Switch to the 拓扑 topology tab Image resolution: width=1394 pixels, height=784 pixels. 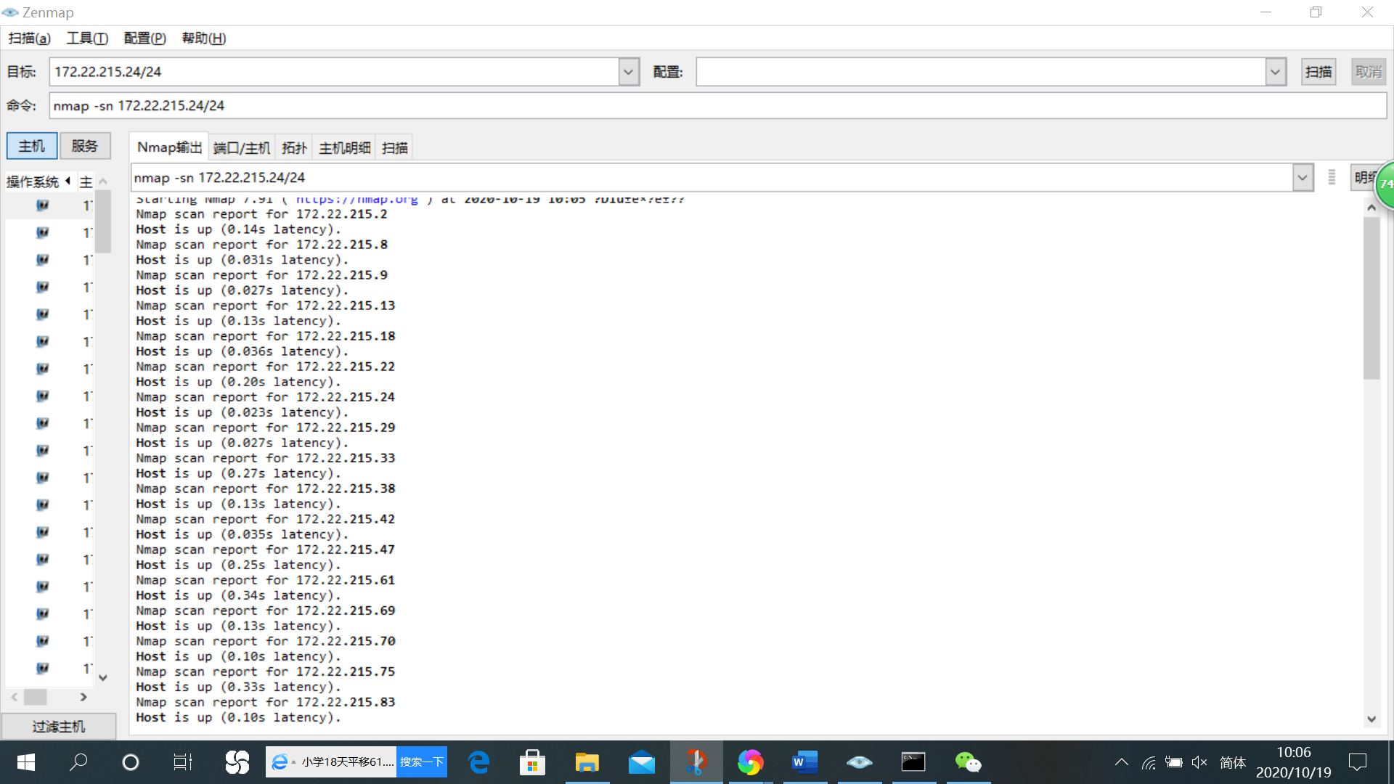click(294, 148)
